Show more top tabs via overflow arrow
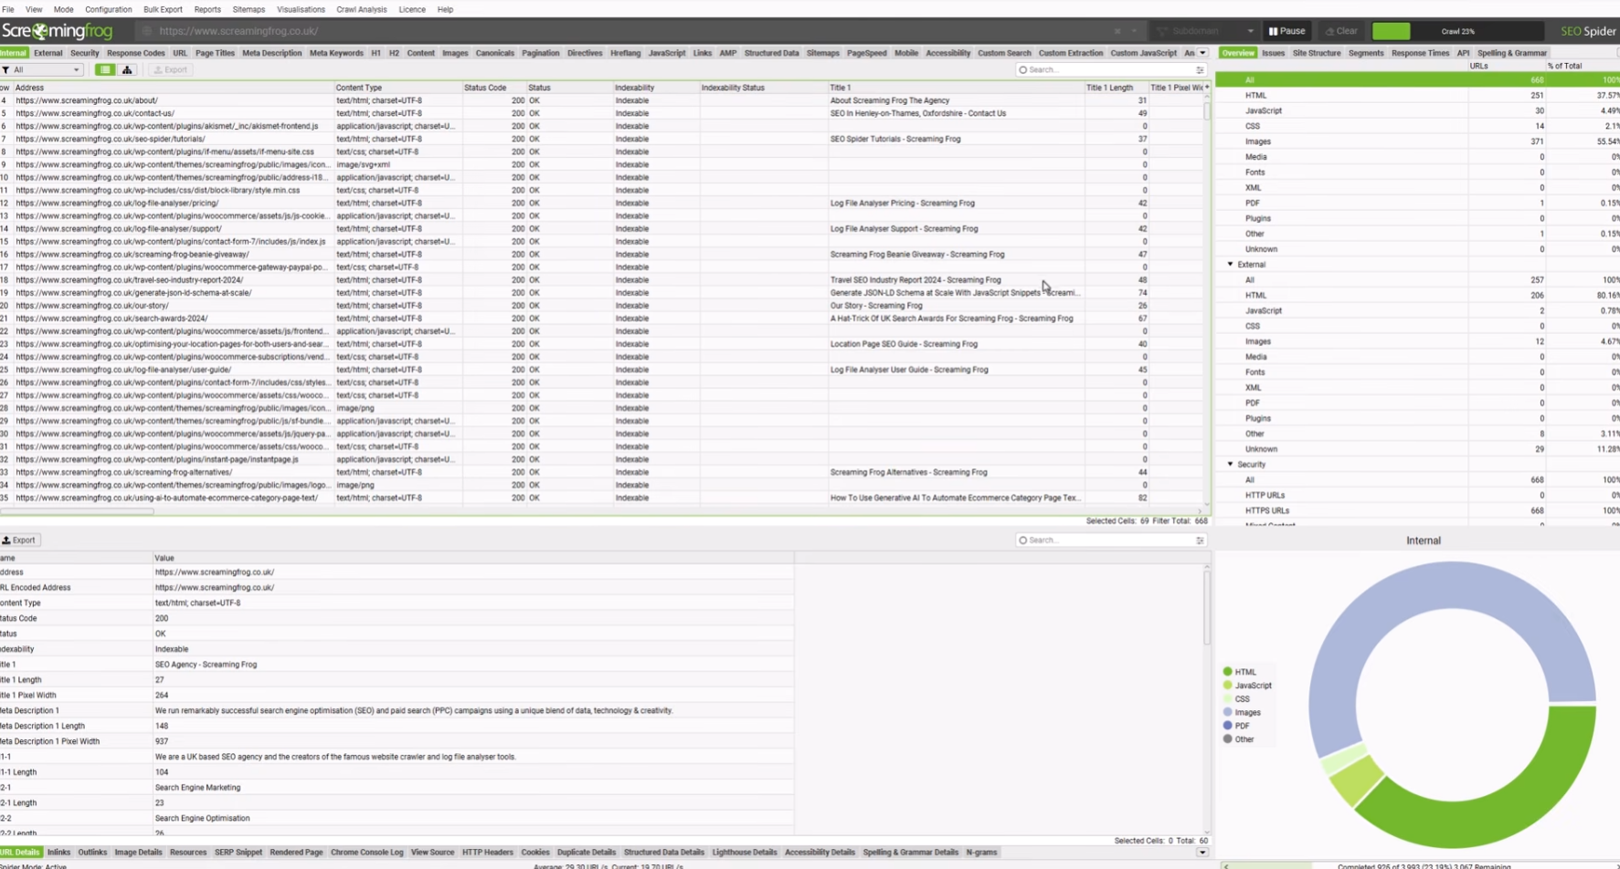This screenshot has height=869, width=1620. click(1202, 53)
